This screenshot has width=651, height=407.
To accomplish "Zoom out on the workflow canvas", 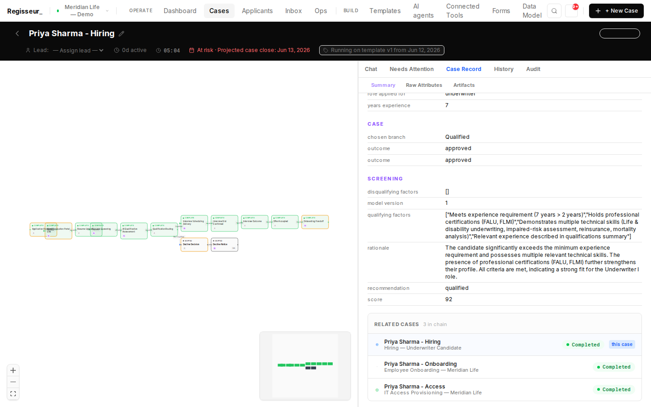I will pyautogui.click(x=13, y=382).
